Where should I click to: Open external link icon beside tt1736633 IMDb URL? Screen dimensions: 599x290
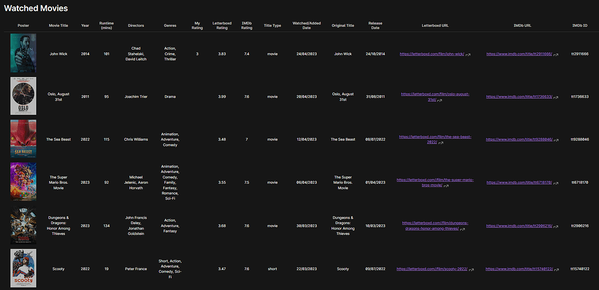[x=556, y=97]
